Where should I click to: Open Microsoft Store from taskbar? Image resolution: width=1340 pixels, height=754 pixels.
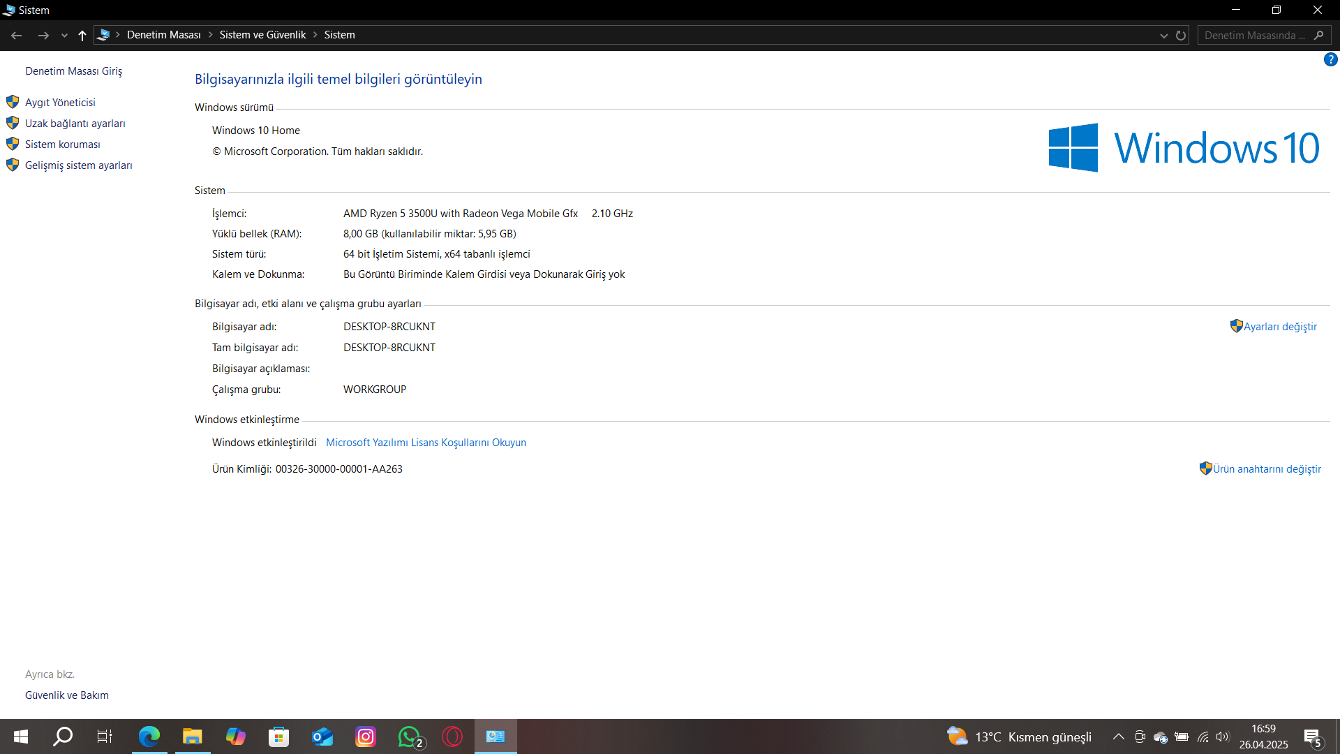278,737
